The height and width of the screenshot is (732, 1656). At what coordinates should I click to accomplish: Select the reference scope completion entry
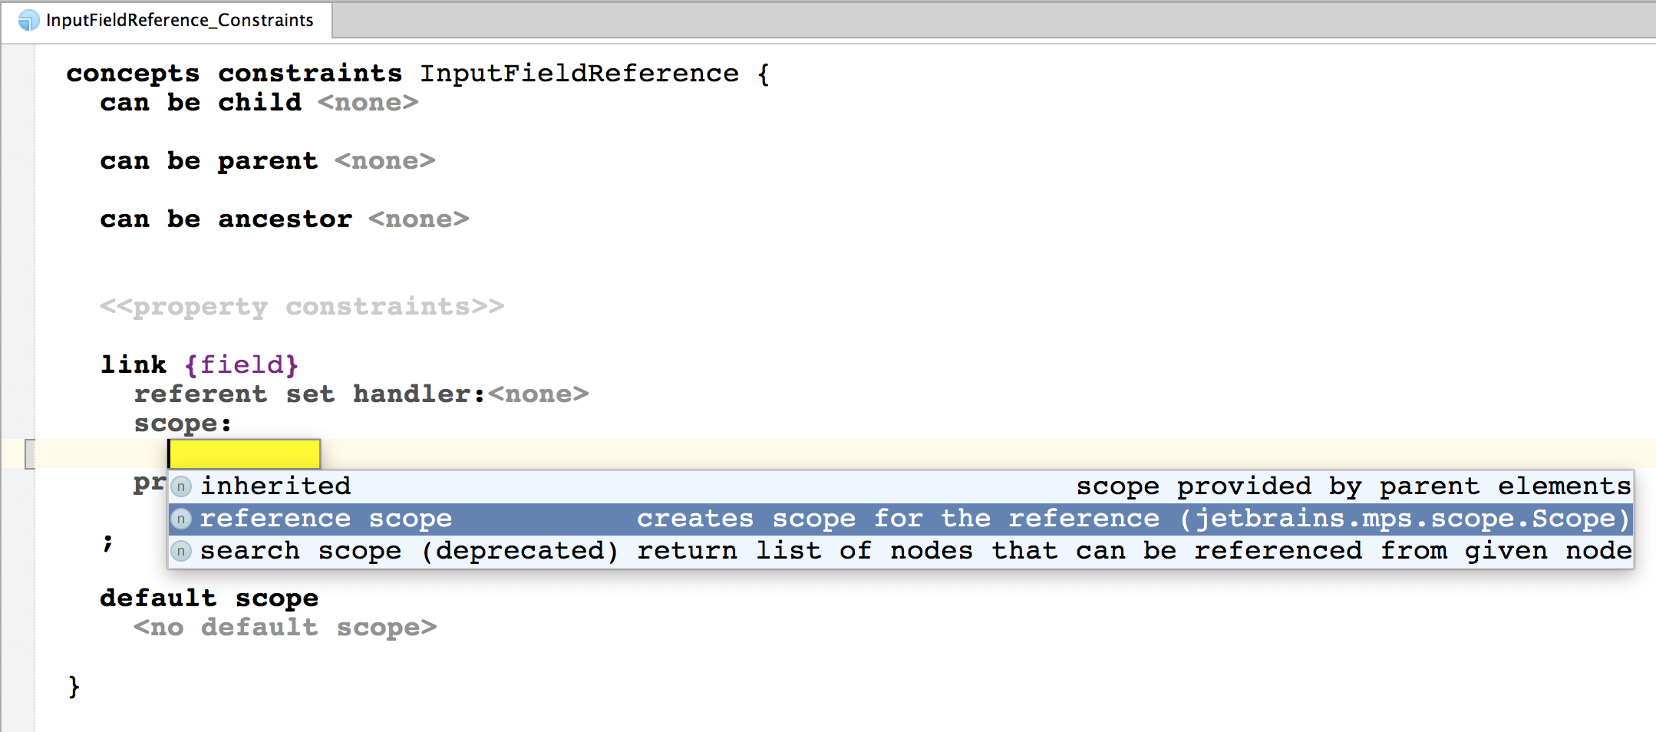pyautogui.click(x=326, y=519)
